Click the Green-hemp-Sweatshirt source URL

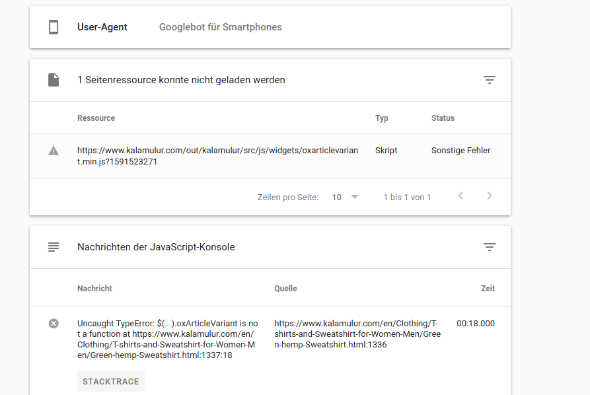(x=357, y=334)
